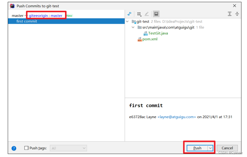The width and height of the screenshot is (247, 157).
Task: Click the IntelliJ IDEA logo in title bar
Action: 12,6
